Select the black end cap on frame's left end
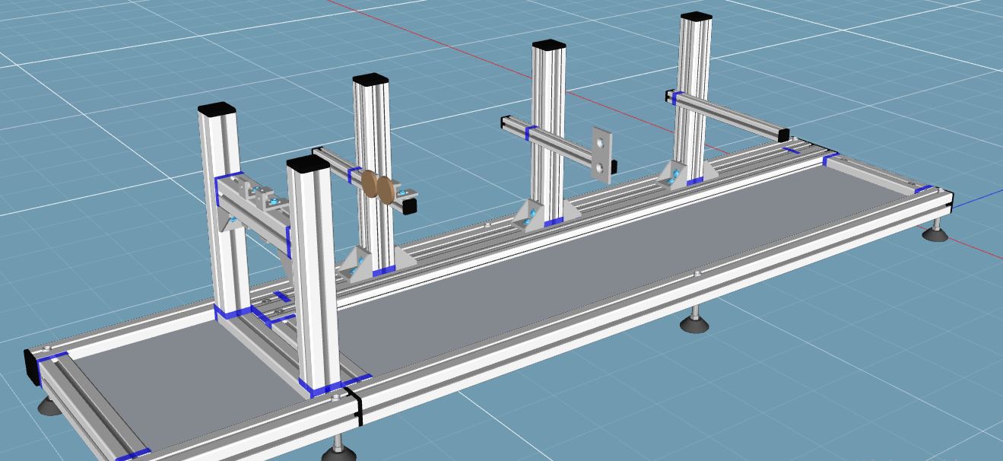The width and height of the screenshot is (1003, 461). (x=33, y=366)
